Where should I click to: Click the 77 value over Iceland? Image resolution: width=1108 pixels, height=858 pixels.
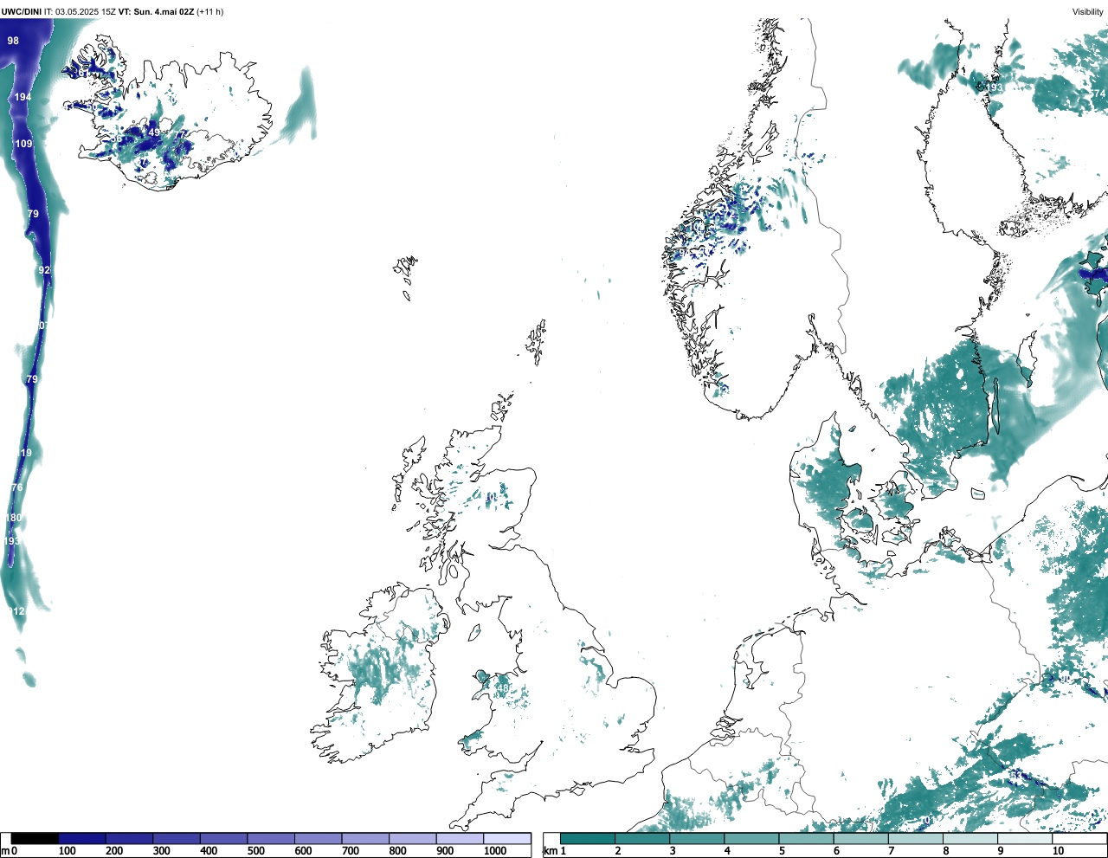click(179, 135)
